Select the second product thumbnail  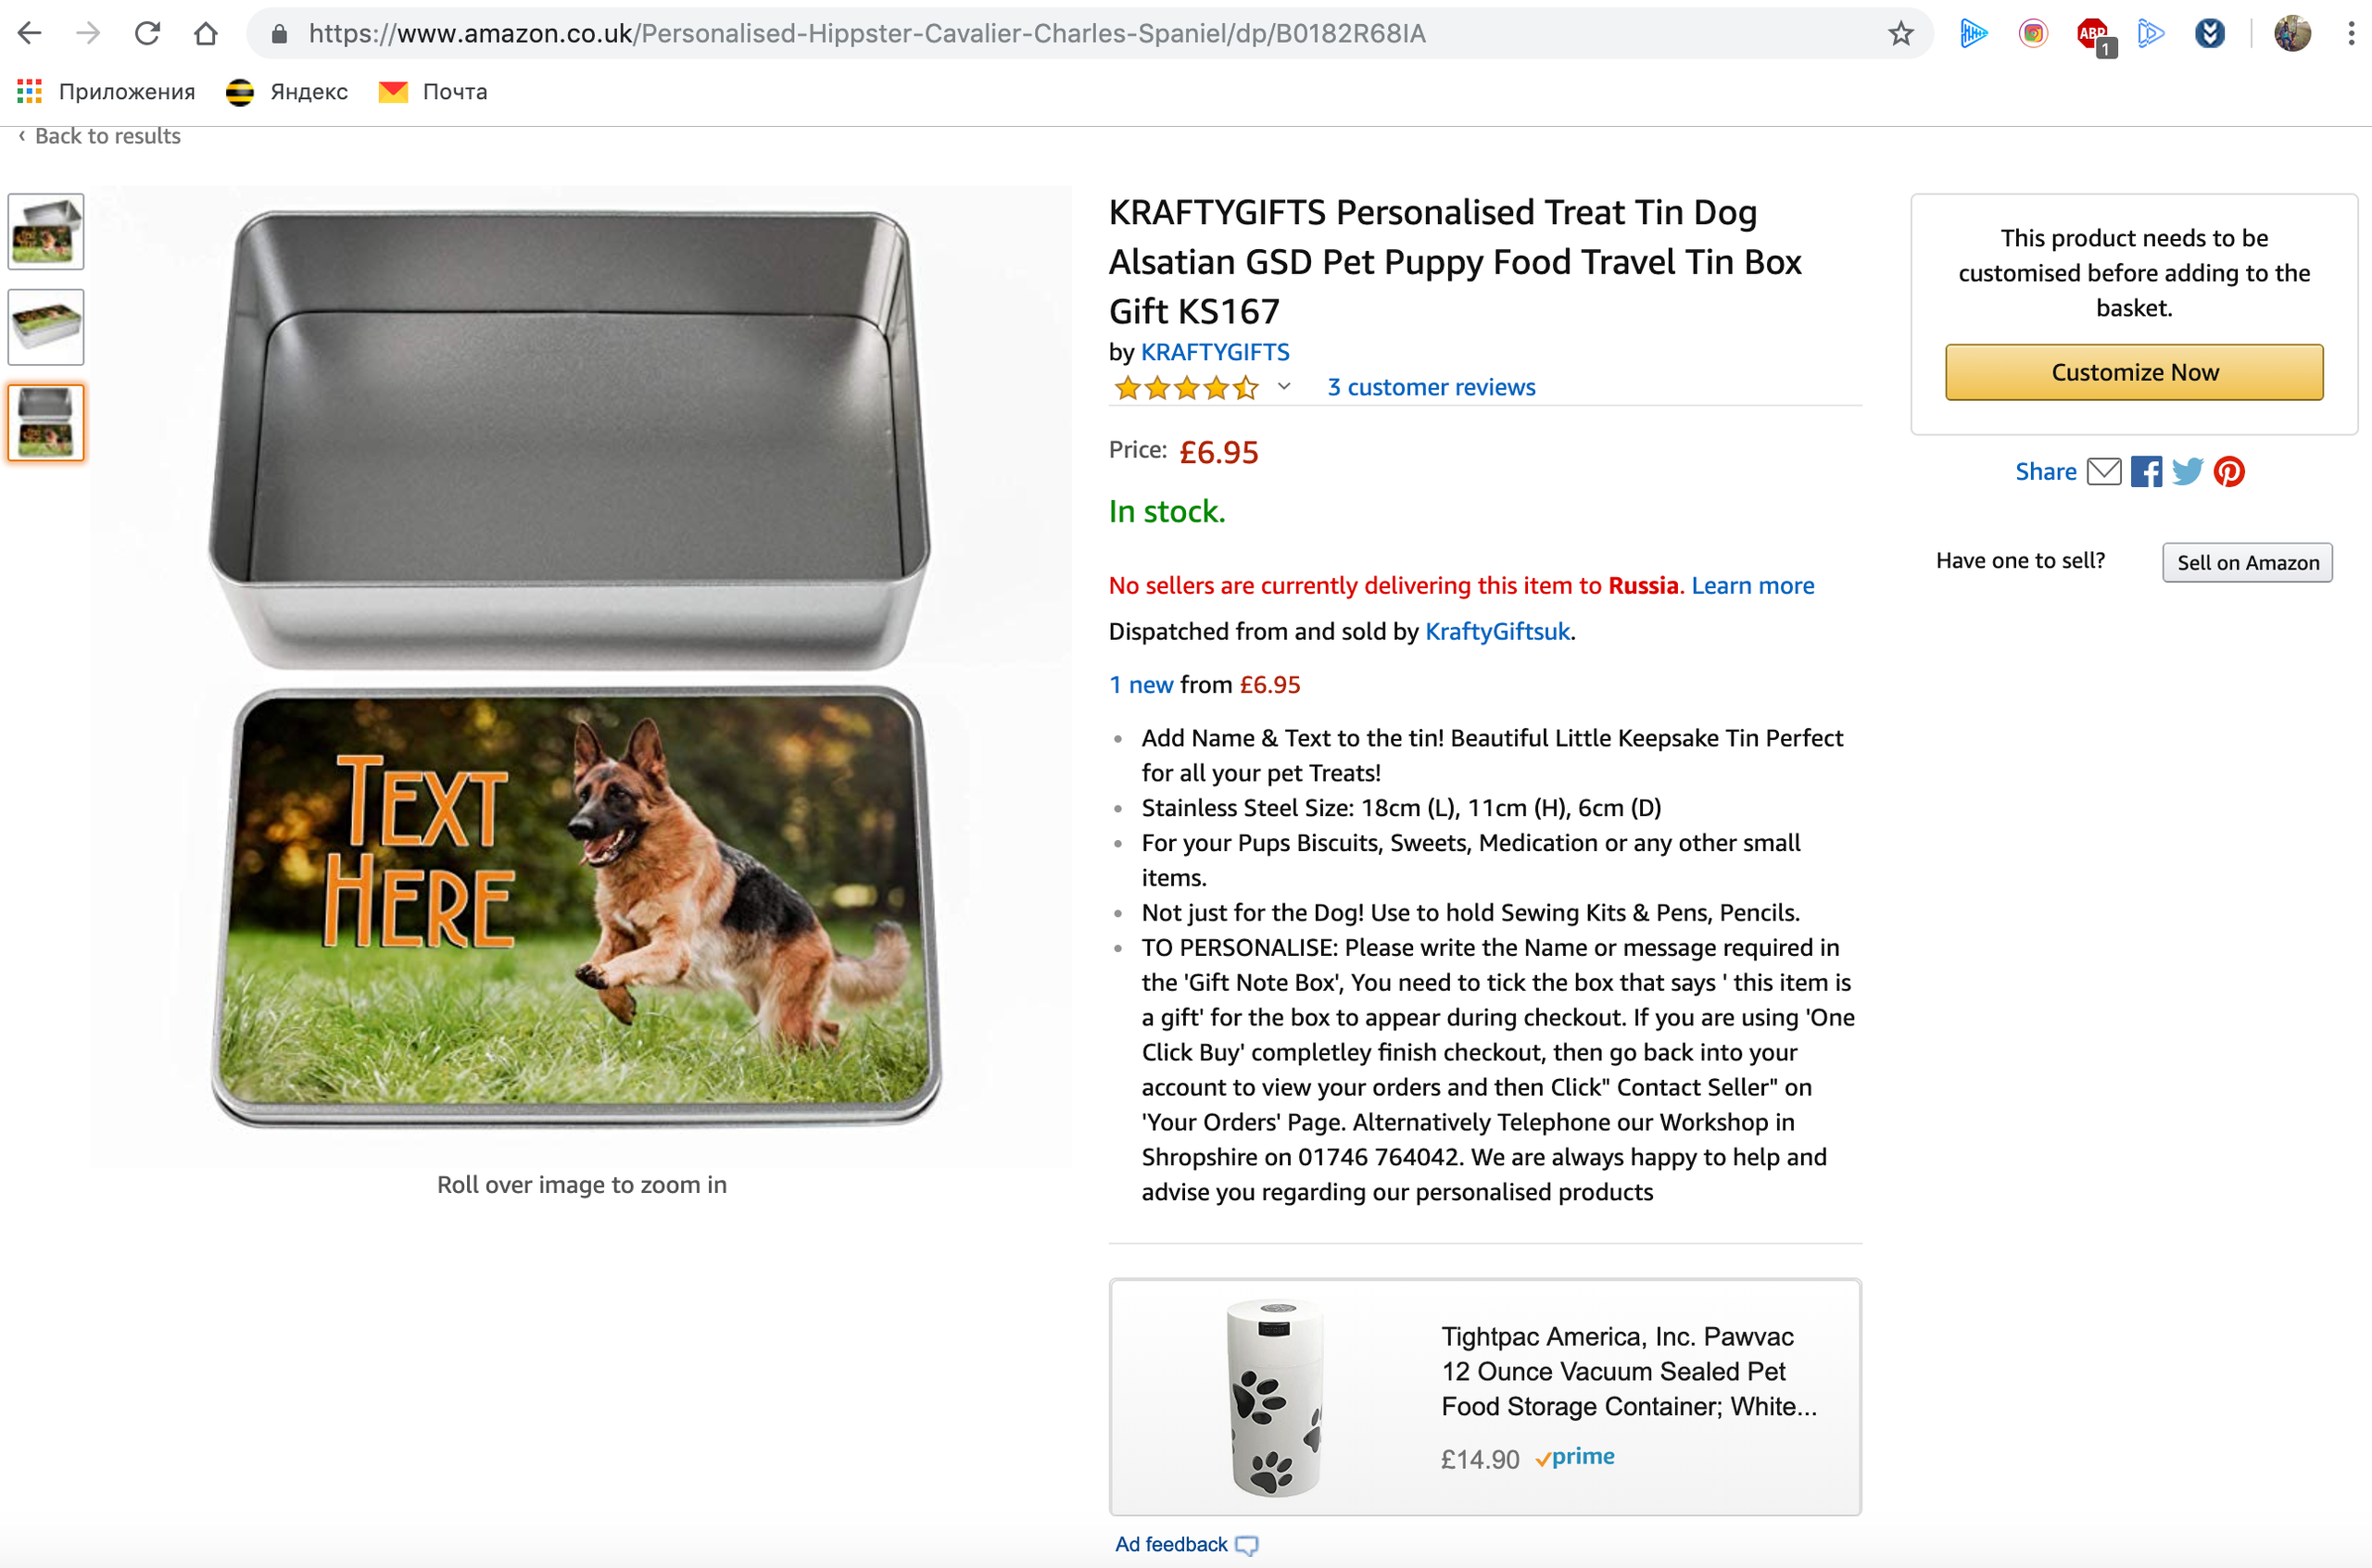point(46,327)
